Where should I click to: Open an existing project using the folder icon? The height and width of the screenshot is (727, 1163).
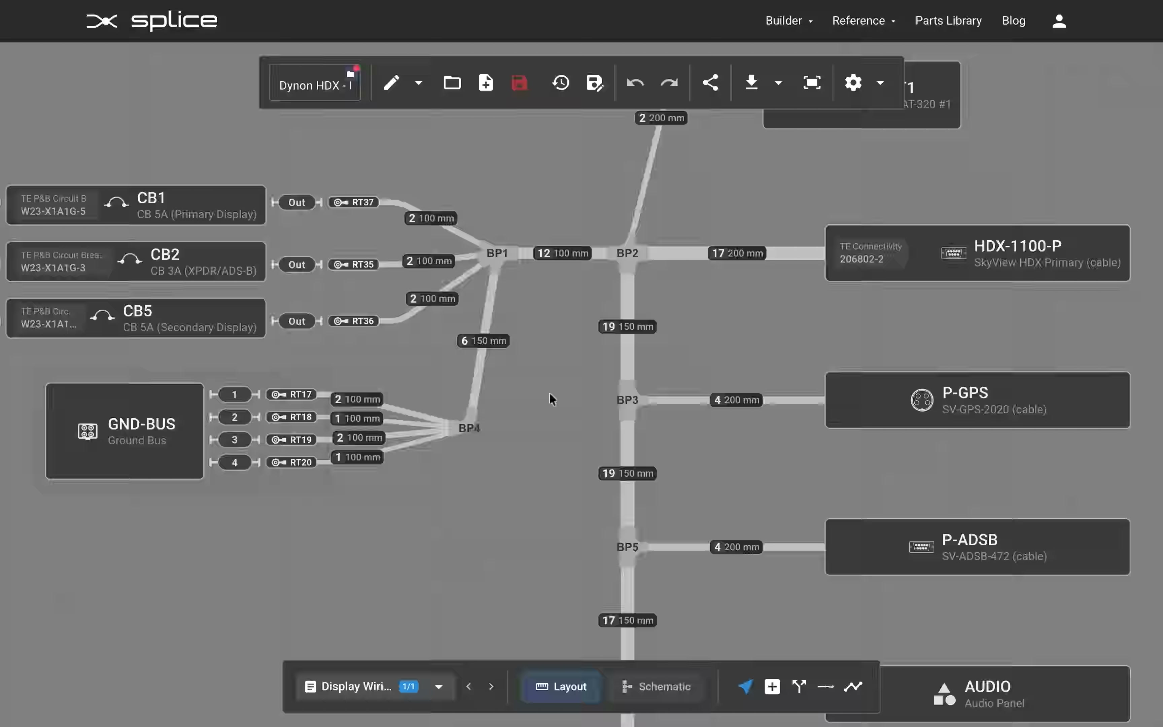452,82
